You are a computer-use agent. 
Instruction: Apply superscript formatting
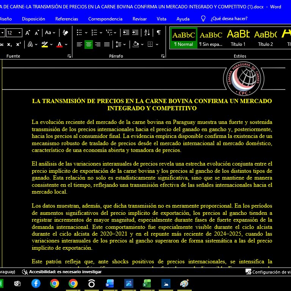(x=19, y=45)
